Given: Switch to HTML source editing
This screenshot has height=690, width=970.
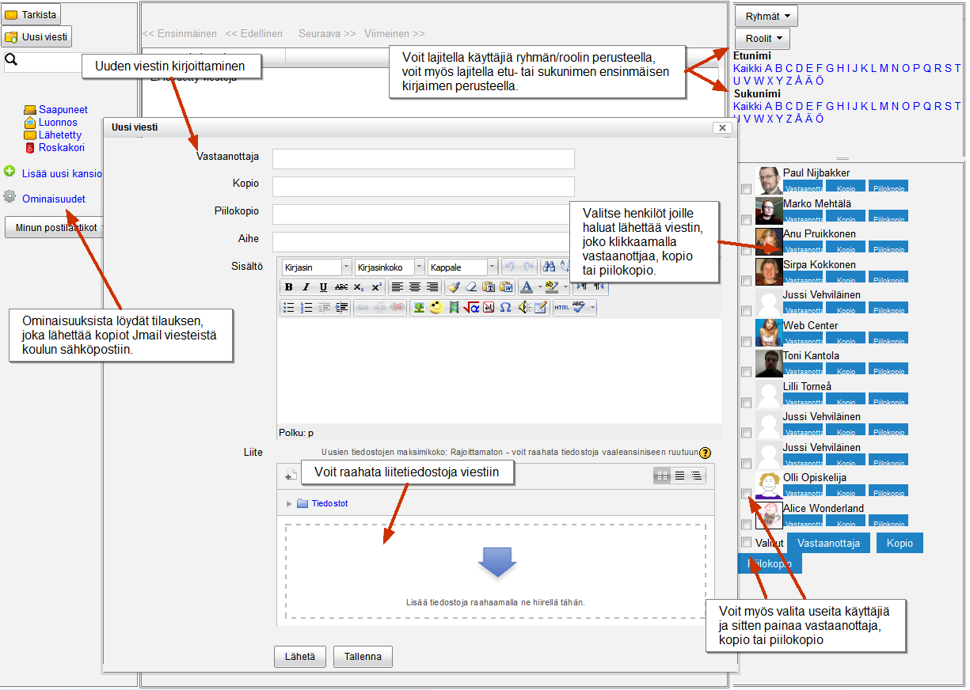Looking at the screenshot, I should 561,308.
